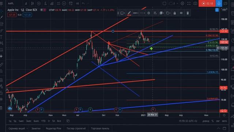Select the zoom in magnifier tool
The image size is (234, 132).
(x=1, y=71)
